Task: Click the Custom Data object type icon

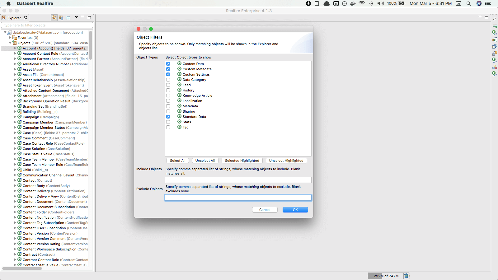Action: tap(180, 63)
